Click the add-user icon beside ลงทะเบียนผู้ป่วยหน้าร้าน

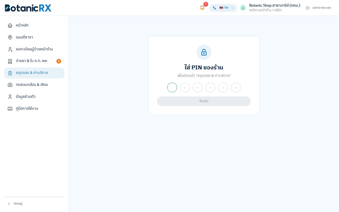point(10,49)
